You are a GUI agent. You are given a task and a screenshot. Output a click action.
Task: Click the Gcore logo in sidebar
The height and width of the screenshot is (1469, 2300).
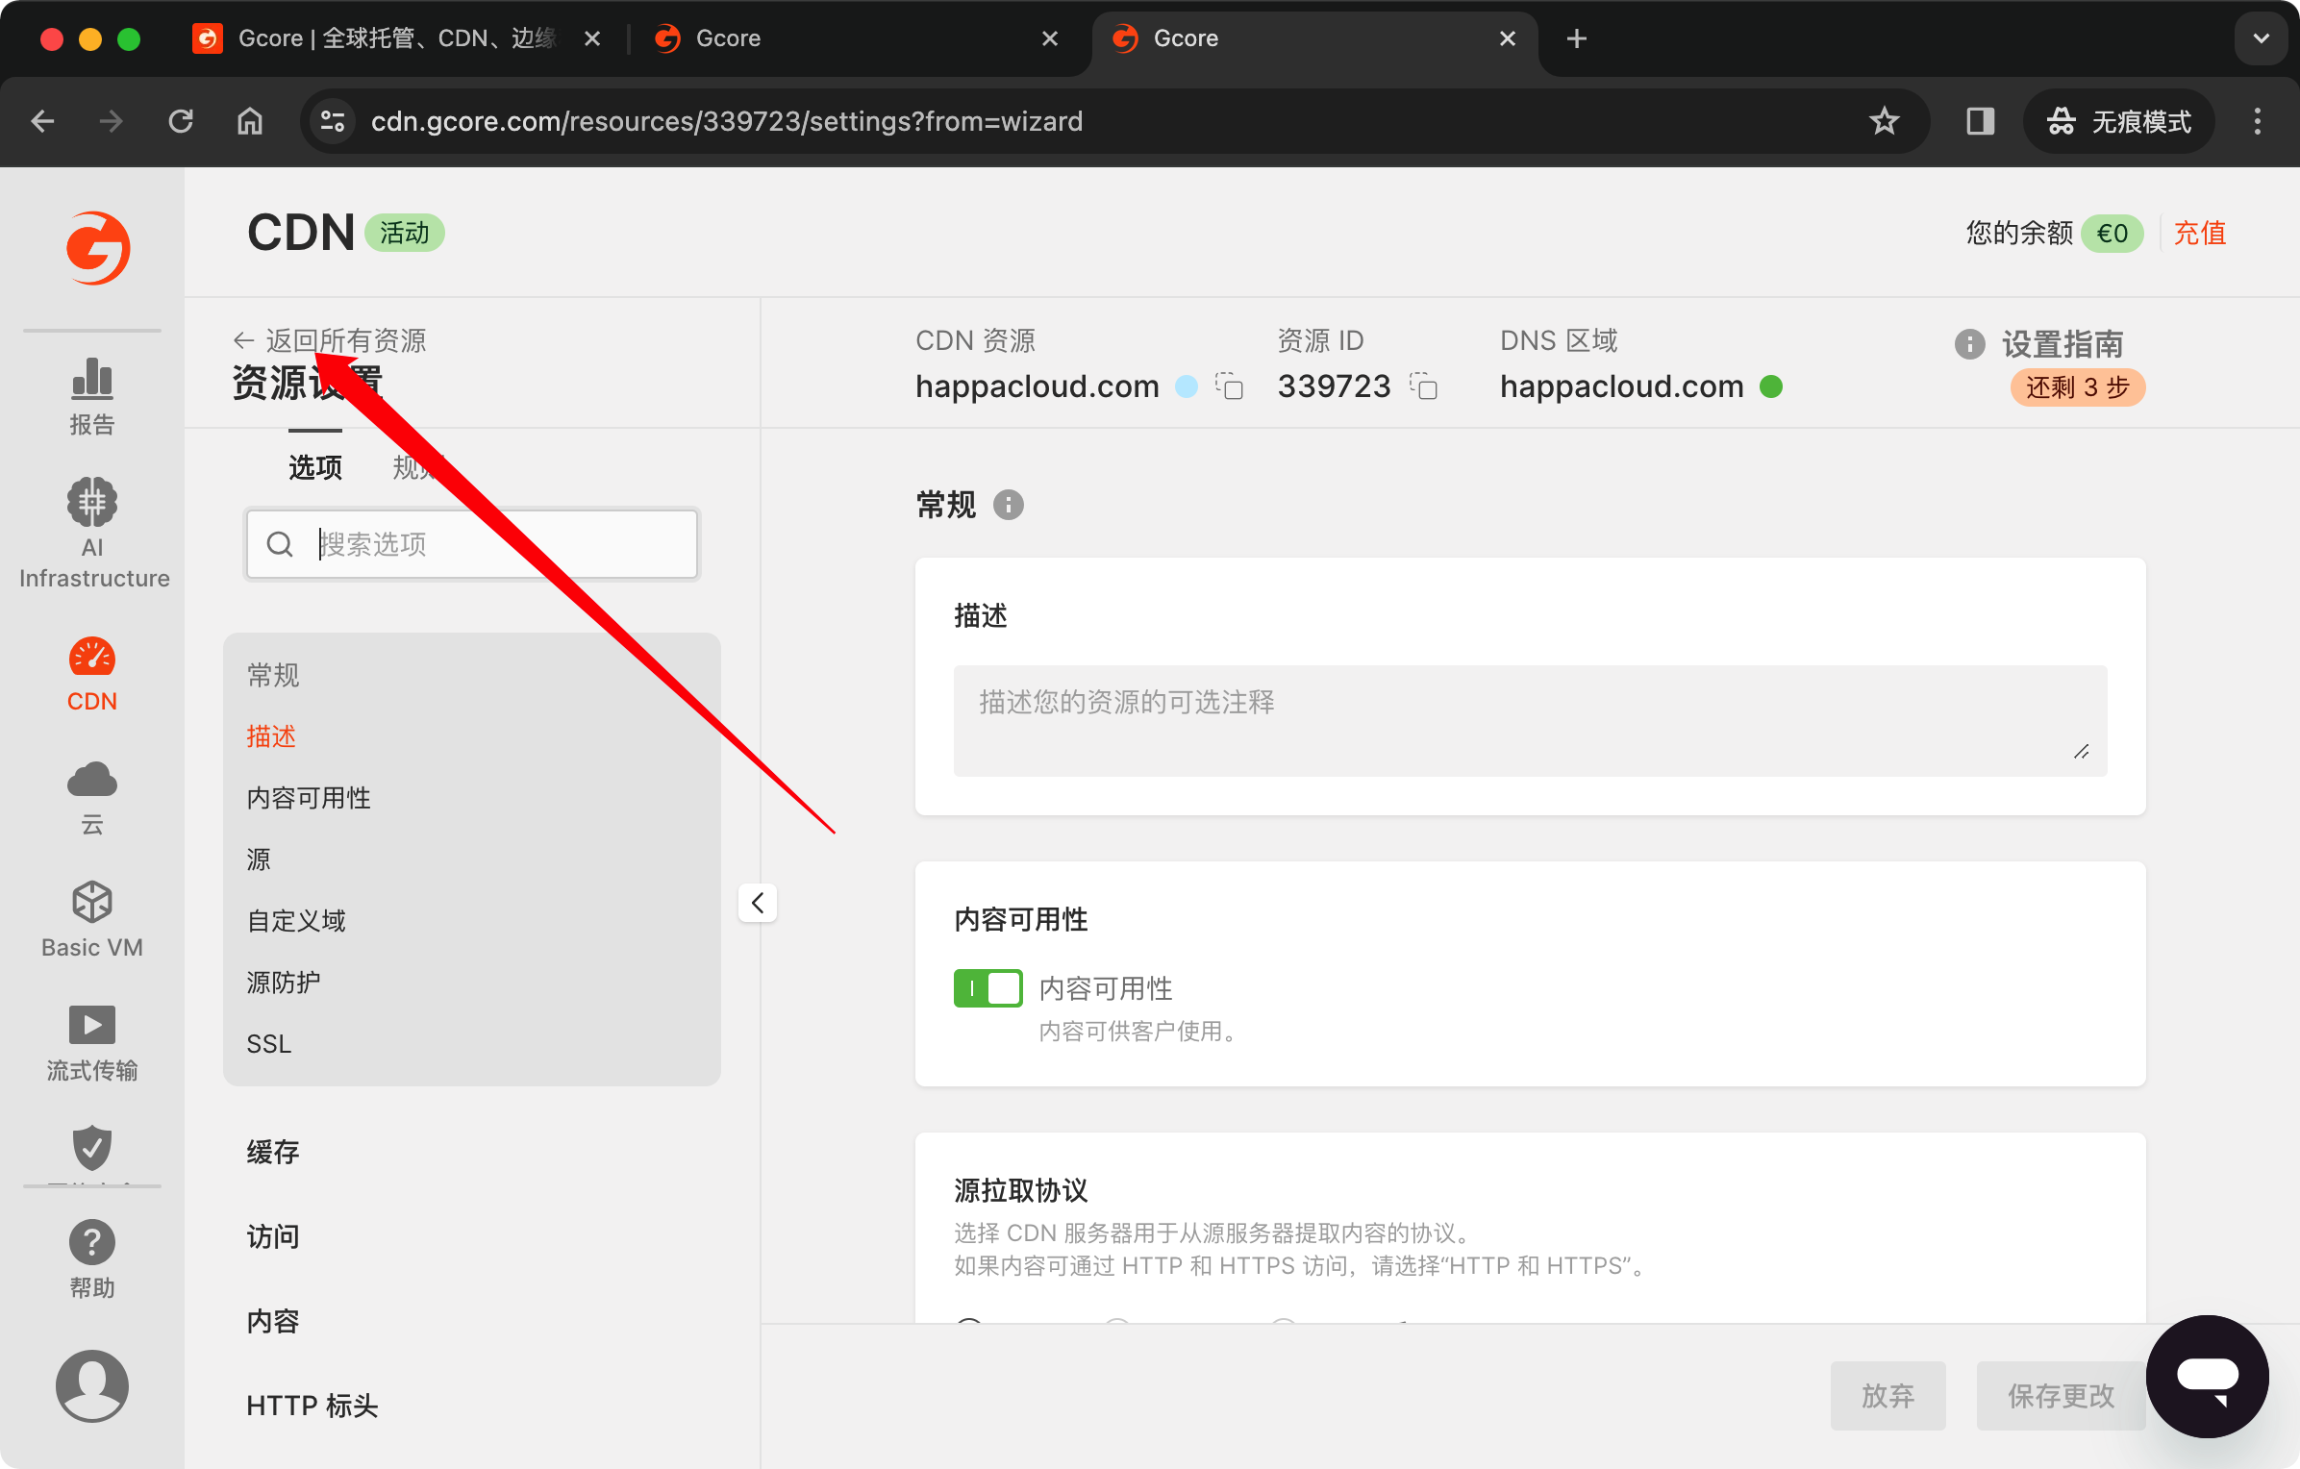pyautogui.click(x=97, y=248)
